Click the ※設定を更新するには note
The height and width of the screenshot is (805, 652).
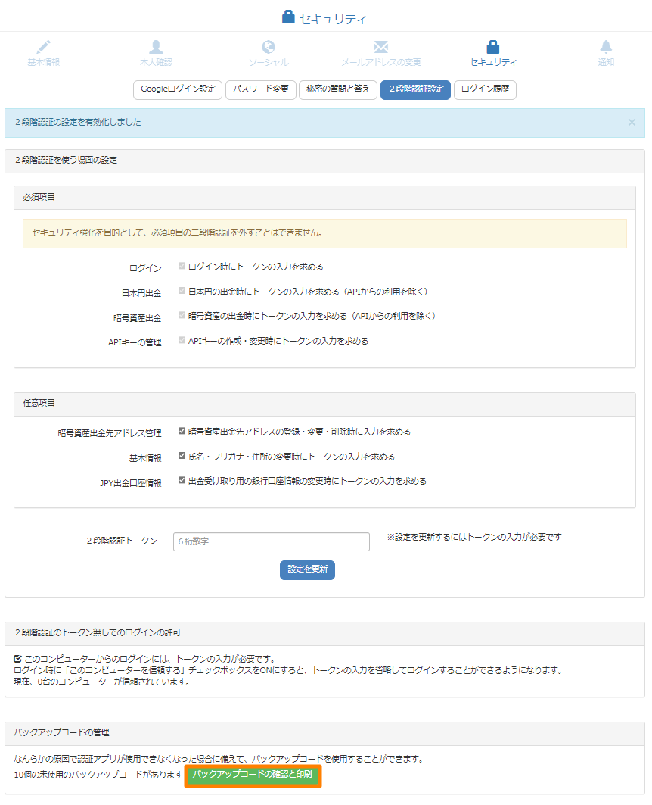474,537
